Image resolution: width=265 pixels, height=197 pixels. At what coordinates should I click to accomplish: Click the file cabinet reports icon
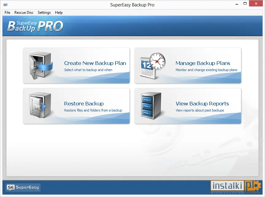[x=151, y=106]
